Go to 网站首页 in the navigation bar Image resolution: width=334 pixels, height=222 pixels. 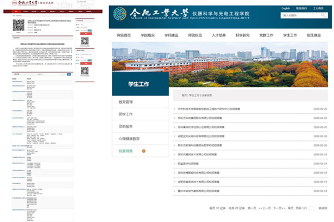point(125,36)
